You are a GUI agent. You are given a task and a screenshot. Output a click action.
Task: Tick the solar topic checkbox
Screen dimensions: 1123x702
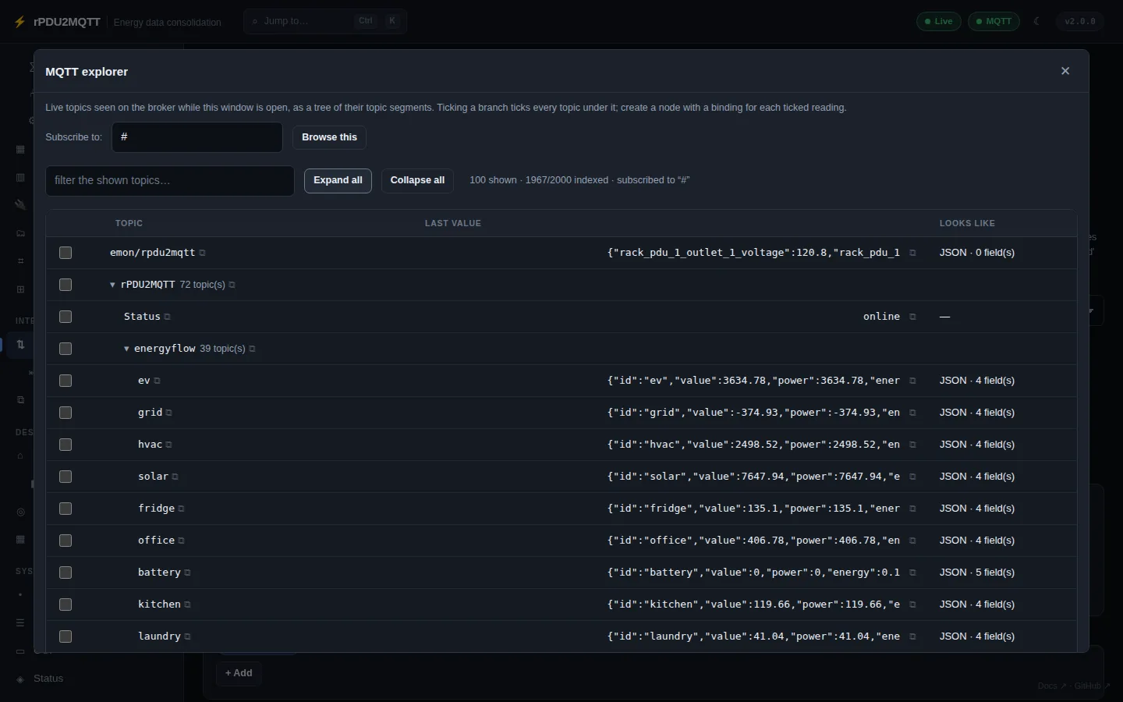pos(66,477)
